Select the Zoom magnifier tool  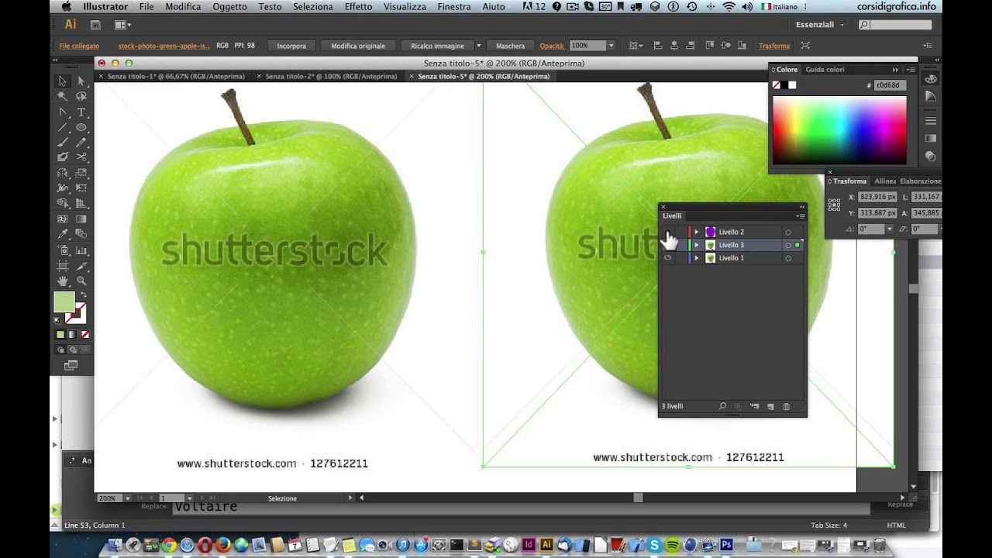[x=81, y=281]
